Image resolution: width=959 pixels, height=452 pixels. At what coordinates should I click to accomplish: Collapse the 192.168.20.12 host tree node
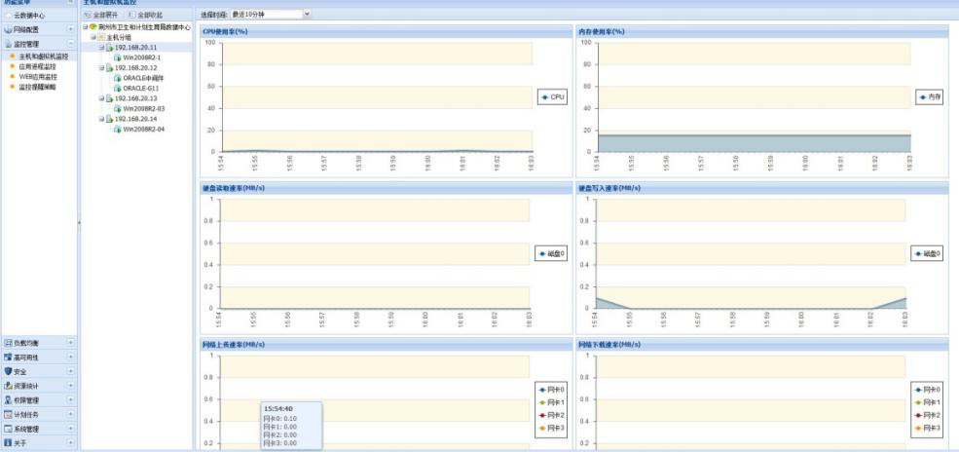pyautogui.click(x=100, y=68)
